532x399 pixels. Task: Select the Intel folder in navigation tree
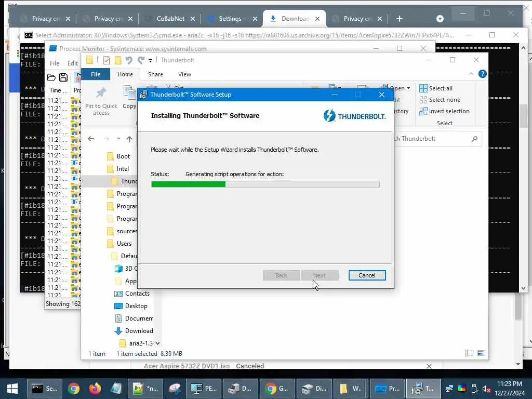pyautogui.click(x=118, y=169)
